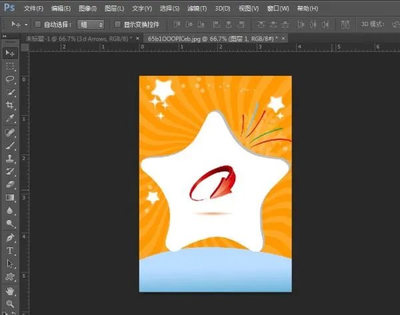Open the 视图(V) menu

pos(249,9)
